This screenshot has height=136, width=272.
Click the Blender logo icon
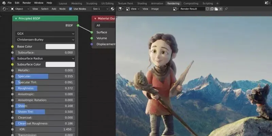point(4,3)
